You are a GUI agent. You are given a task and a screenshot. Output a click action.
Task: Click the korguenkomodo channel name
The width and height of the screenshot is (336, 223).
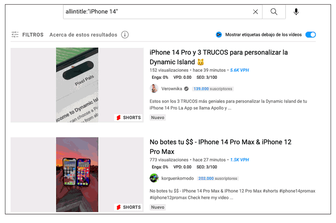[x=177, y=178]
